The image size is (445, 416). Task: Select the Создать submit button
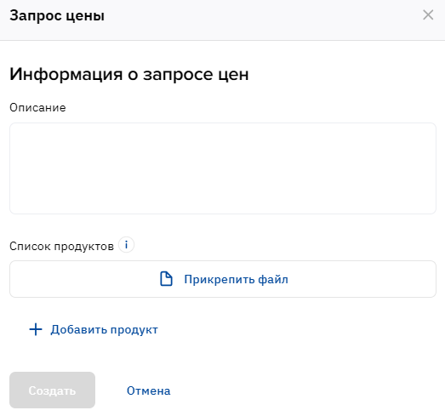click(x=52, y=390)
